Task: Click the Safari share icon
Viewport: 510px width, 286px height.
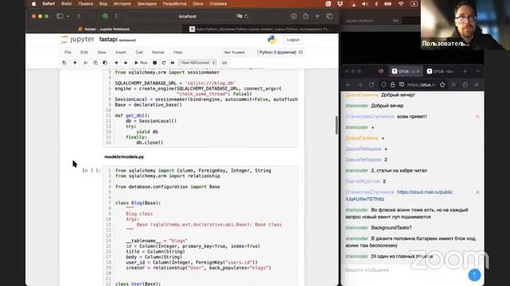Action: point(306,16)
